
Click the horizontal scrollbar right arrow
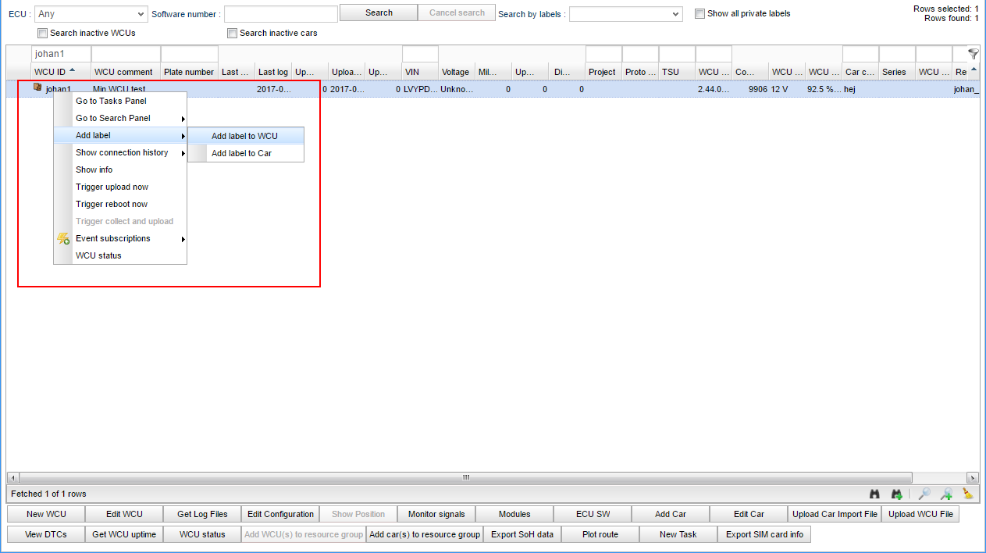click(x=973, y=477)
